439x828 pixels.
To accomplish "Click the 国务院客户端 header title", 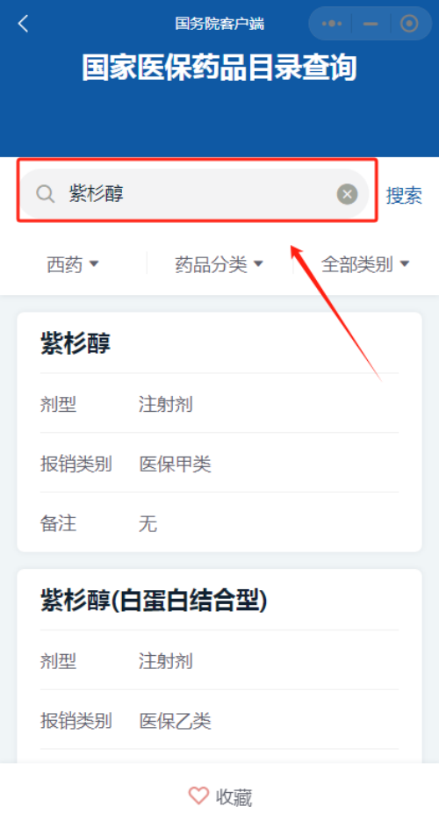I will (219, 24).
